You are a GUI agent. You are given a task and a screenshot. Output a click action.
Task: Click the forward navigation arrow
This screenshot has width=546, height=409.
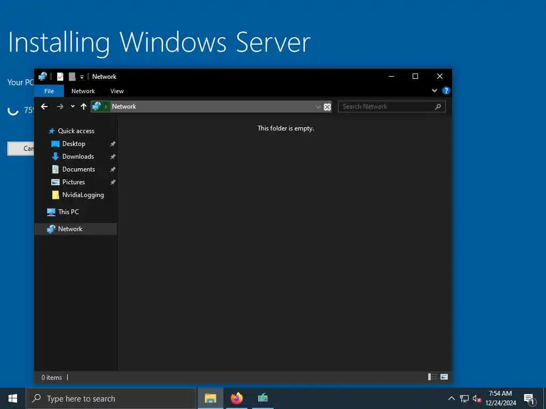tap(60, 107)
